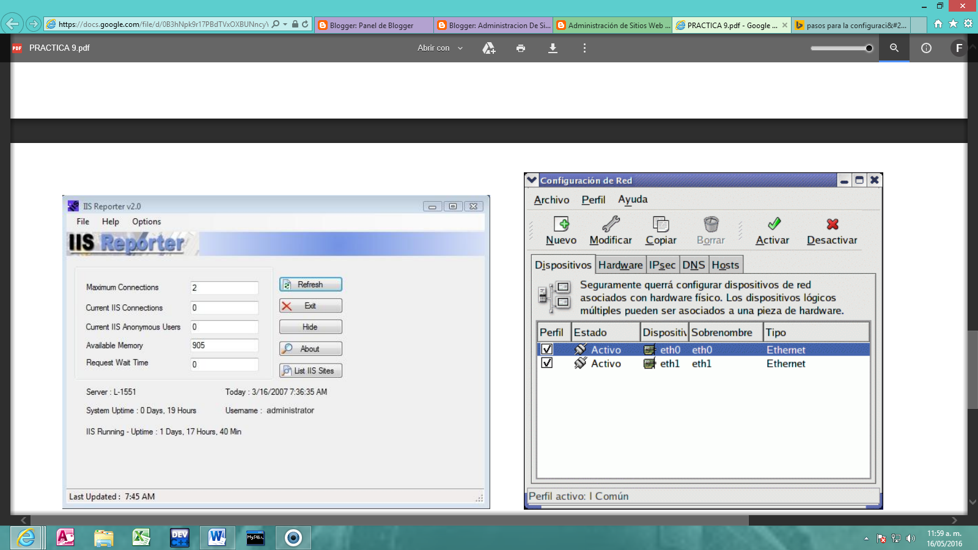Add the PDF to Drive with the Drive icon
The image size is (978, 550).
click(x=488, y=48)
